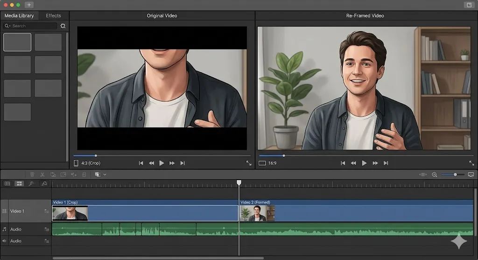Select the Video 2 (Framed) clip
The width and height of the screenshot is (478, 260).
[x=356, y=210]
